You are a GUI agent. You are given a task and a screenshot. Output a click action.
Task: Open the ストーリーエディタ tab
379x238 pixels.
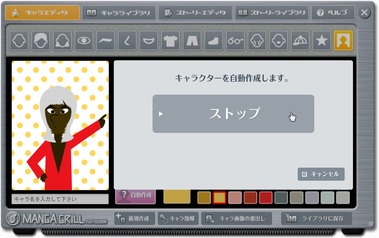pyautogui.click(x=195, y=13)
